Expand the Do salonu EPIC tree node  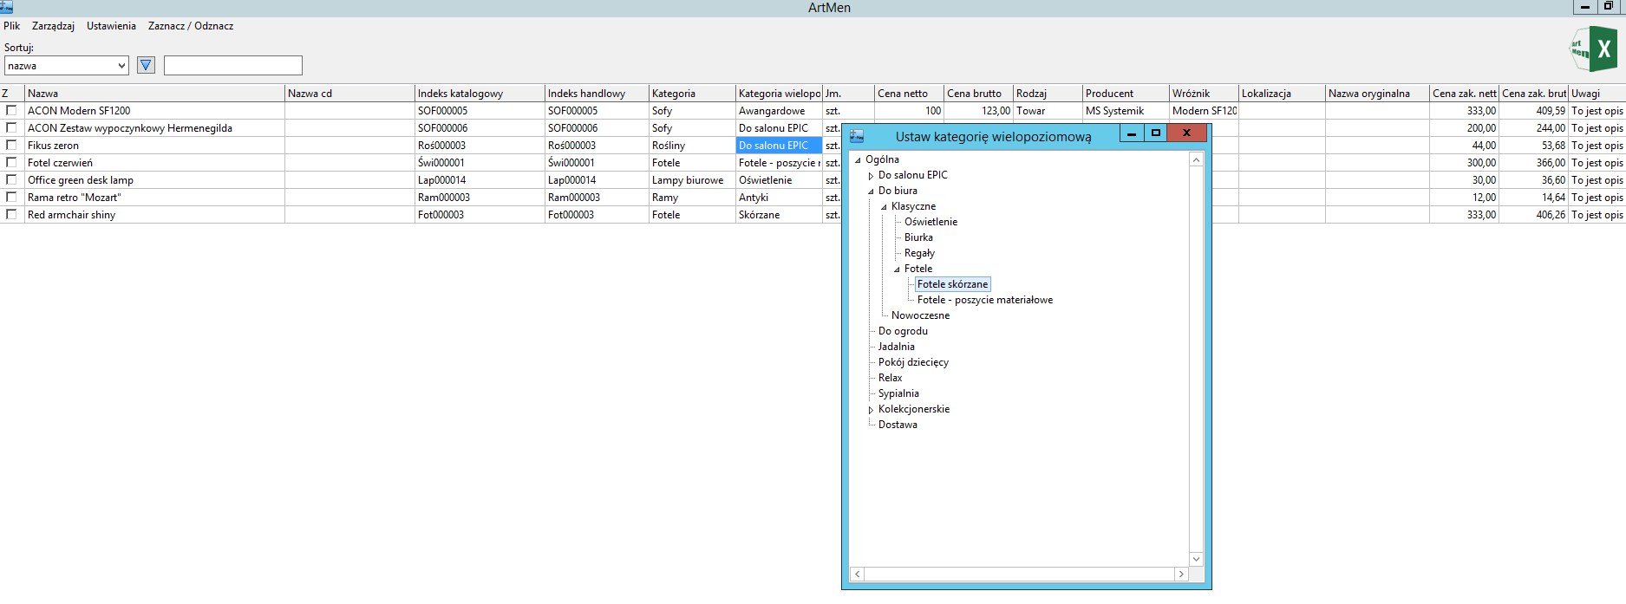871,175
